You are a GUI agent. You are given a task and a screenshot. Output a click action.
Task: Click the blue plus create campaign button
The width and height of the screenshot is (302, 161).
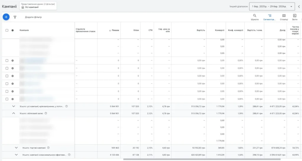6,17
